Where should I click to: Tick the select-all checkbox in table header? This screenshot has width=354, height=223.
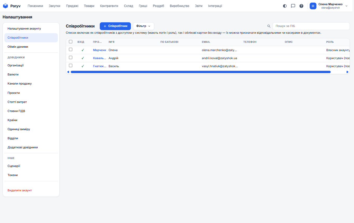click(x=70, y=41)
